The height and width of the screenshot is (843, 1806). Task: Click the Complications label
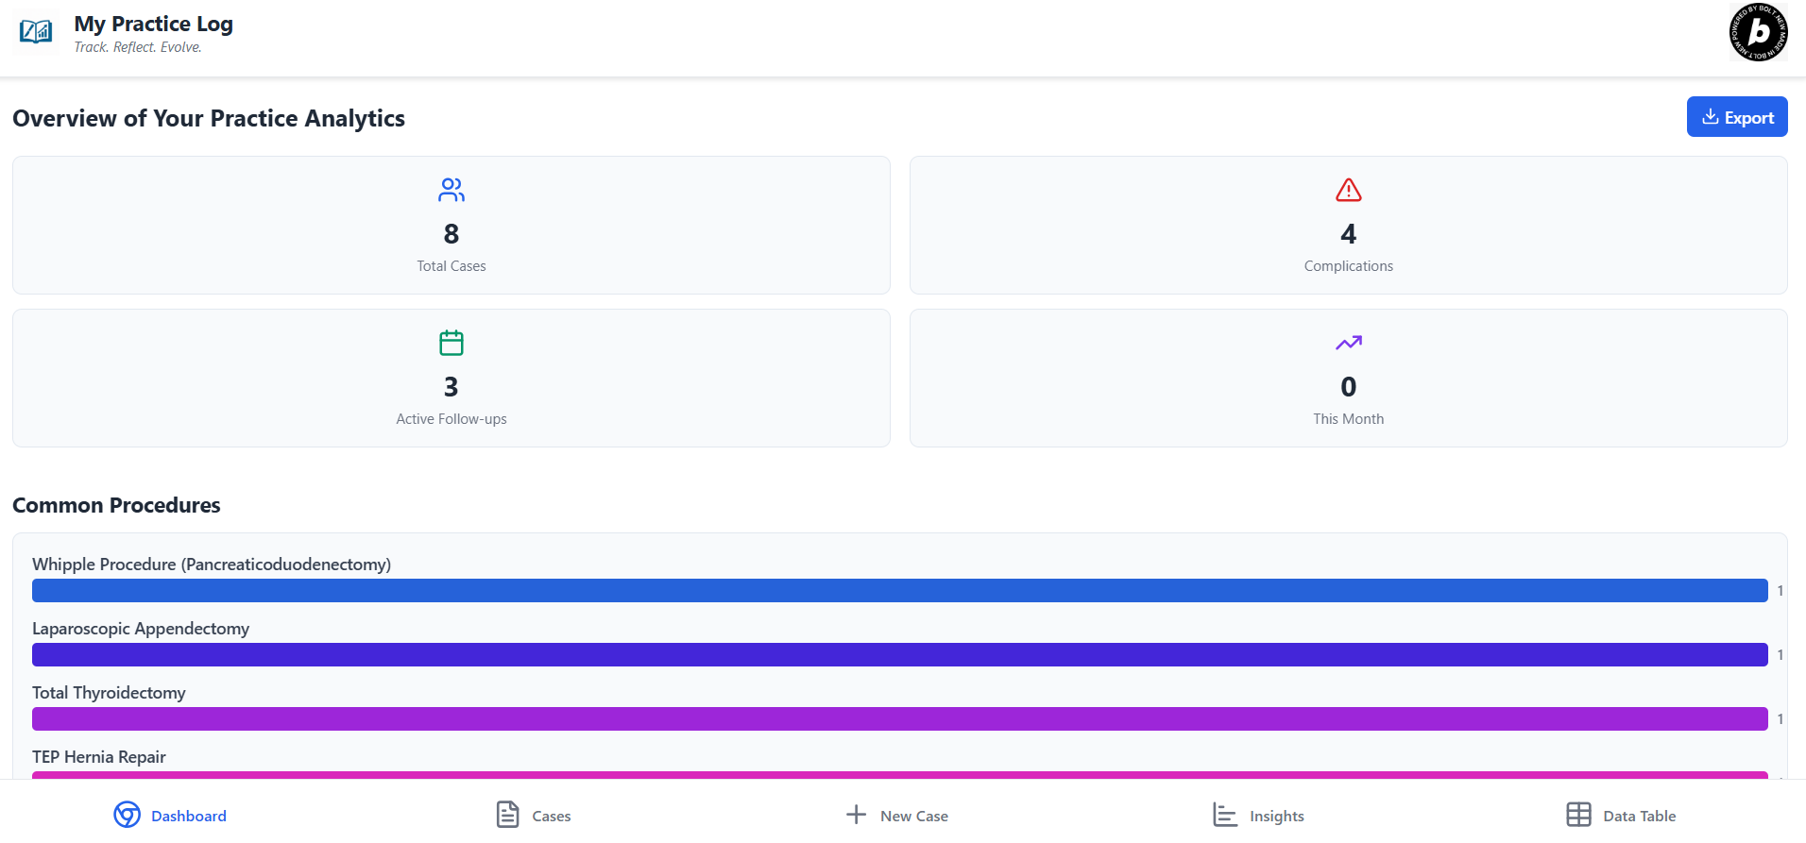[x=1349, y=266]
